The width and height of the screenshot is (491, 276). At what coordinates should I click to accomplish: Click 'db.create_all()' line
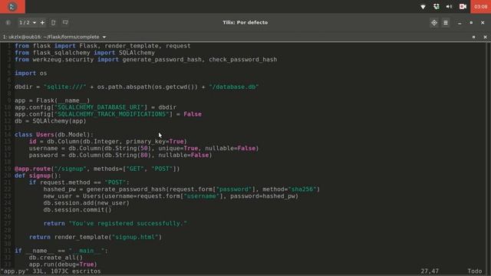[56, 258]
